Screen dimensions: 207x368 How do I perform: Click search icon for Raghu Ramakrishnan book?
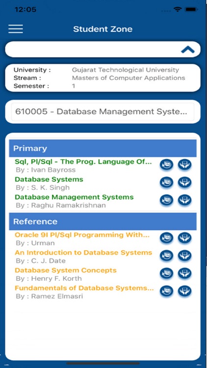coord(167,200)
